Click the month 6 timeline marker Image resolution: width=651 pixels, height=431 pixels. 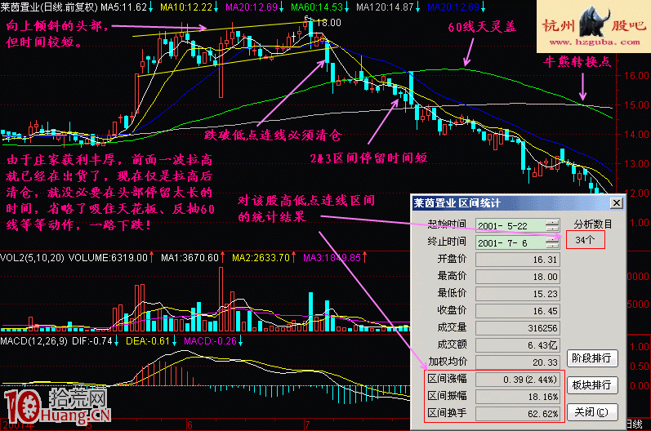point(190,425)
